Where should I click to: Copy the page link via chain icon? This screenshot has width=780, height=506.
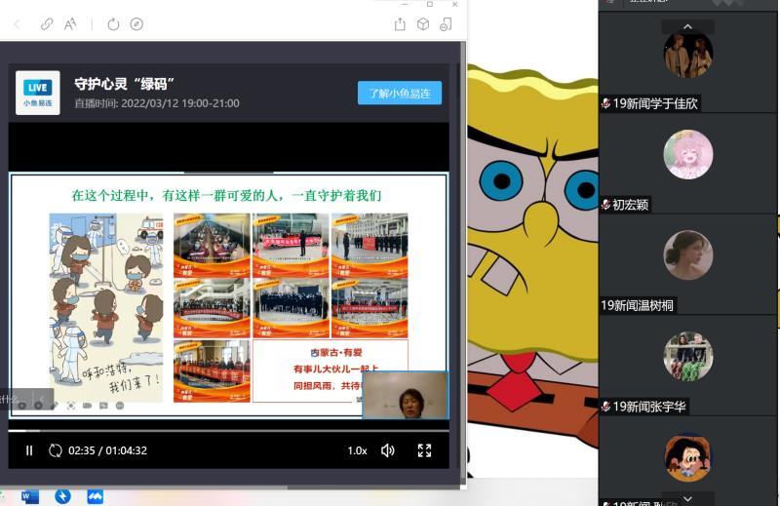click(x=47, y=23)
